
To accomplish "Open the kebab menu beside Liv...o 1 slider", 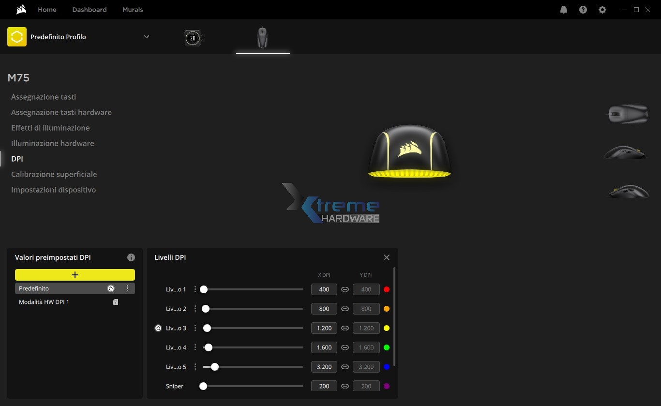I will [195, 289].
